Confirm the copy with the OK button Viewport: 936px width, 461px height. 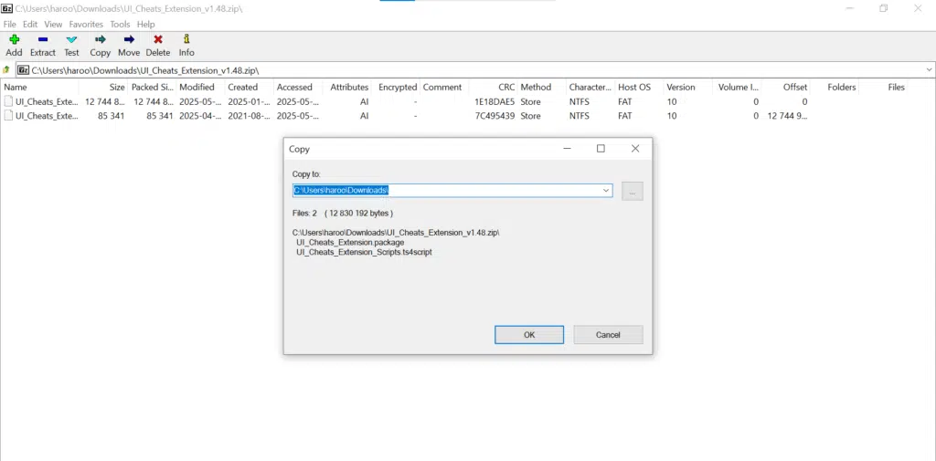click(529, 335)
